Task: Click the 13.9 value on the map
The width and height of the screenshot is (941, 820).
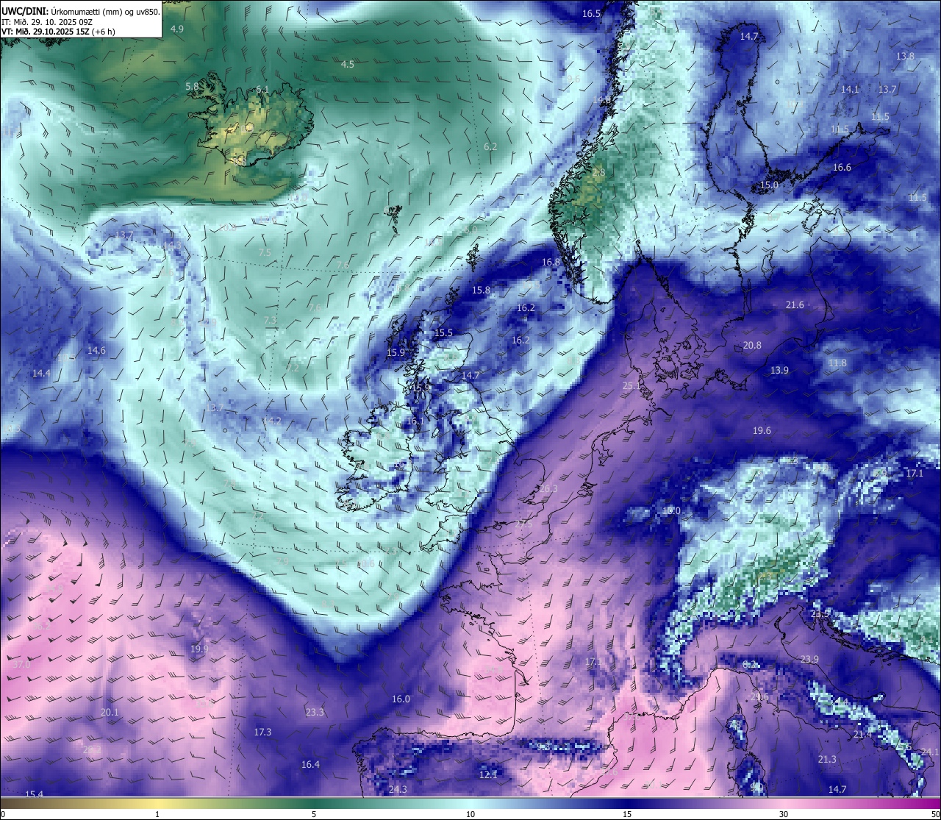Action: tap(779, 371)
